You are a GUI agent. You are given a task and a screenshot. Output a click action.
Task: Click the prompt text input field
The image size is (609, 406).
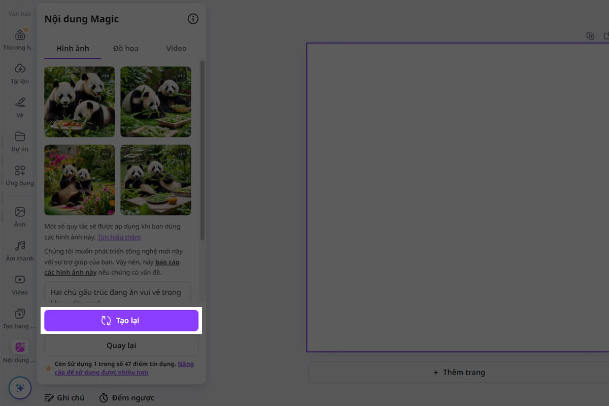117,293
